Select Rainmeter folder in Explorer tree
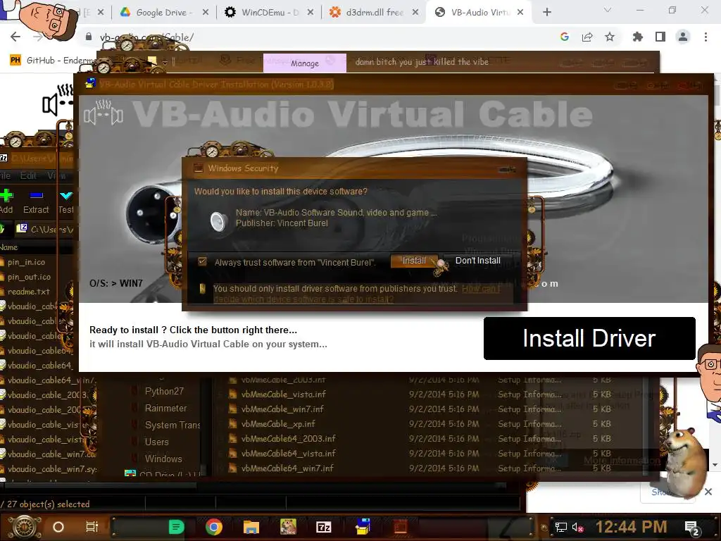 [x=165, y=408]
